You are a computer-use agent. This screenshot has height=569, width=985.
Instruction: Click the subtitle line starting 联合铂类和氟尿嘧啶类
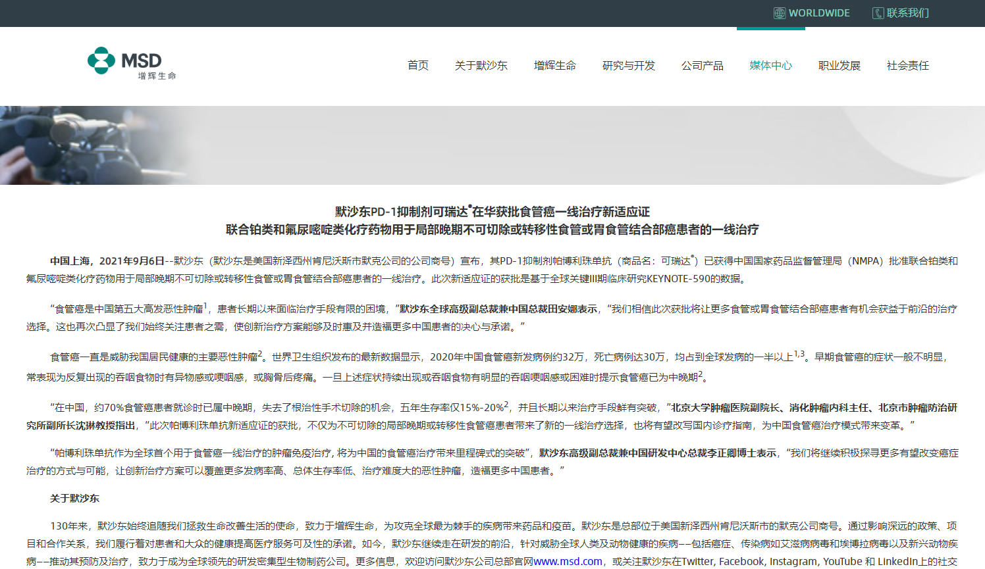tap(492, 230)
